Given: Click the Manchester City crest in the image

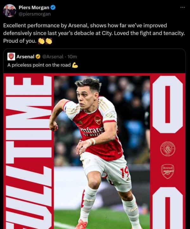Looking at the screenshot, I should tap(168, 149).
